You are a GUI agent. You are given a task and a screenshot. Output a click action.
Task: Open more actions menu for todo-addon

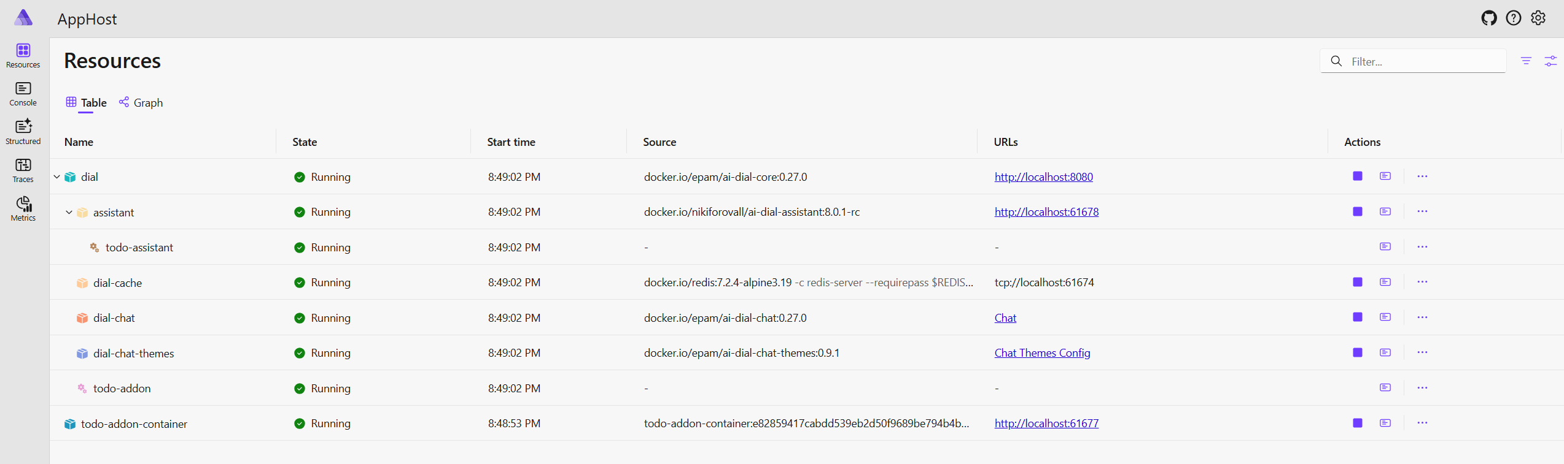[x=1422, y=388]
